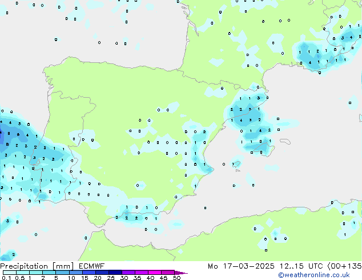Click the '0.5' legend scale label
Image resolution: width=362 pixels, height=280 pixels.
(20, 278)
